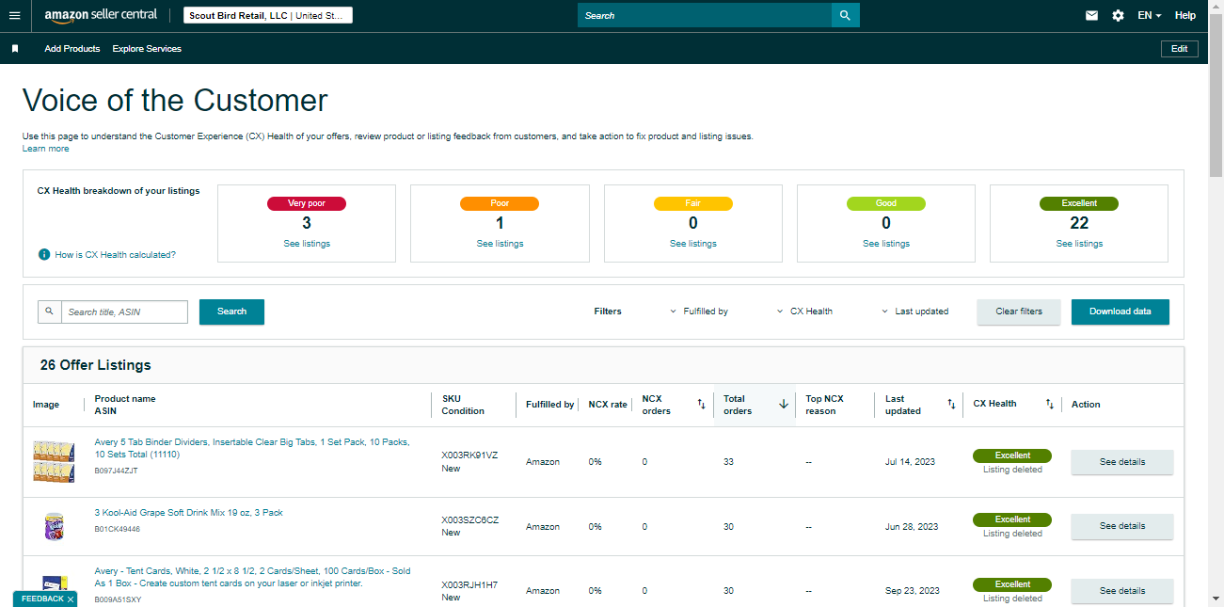Expand the CX Health filter
Viewport: 1224px width, 607px height.
coord(804,311)
